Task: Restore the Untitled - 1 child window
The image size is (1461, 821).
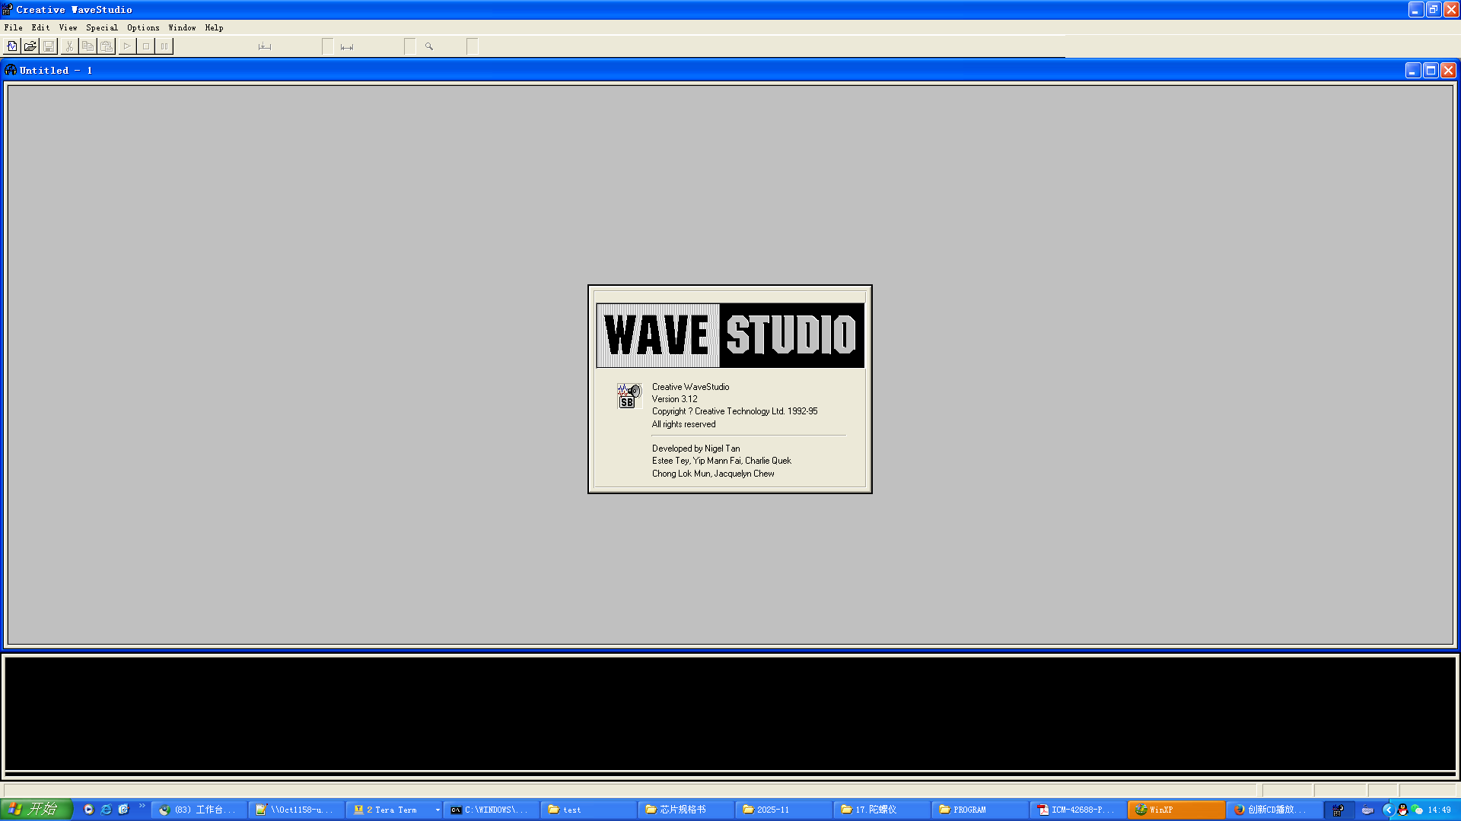Action: click(x=1431, y=70)
